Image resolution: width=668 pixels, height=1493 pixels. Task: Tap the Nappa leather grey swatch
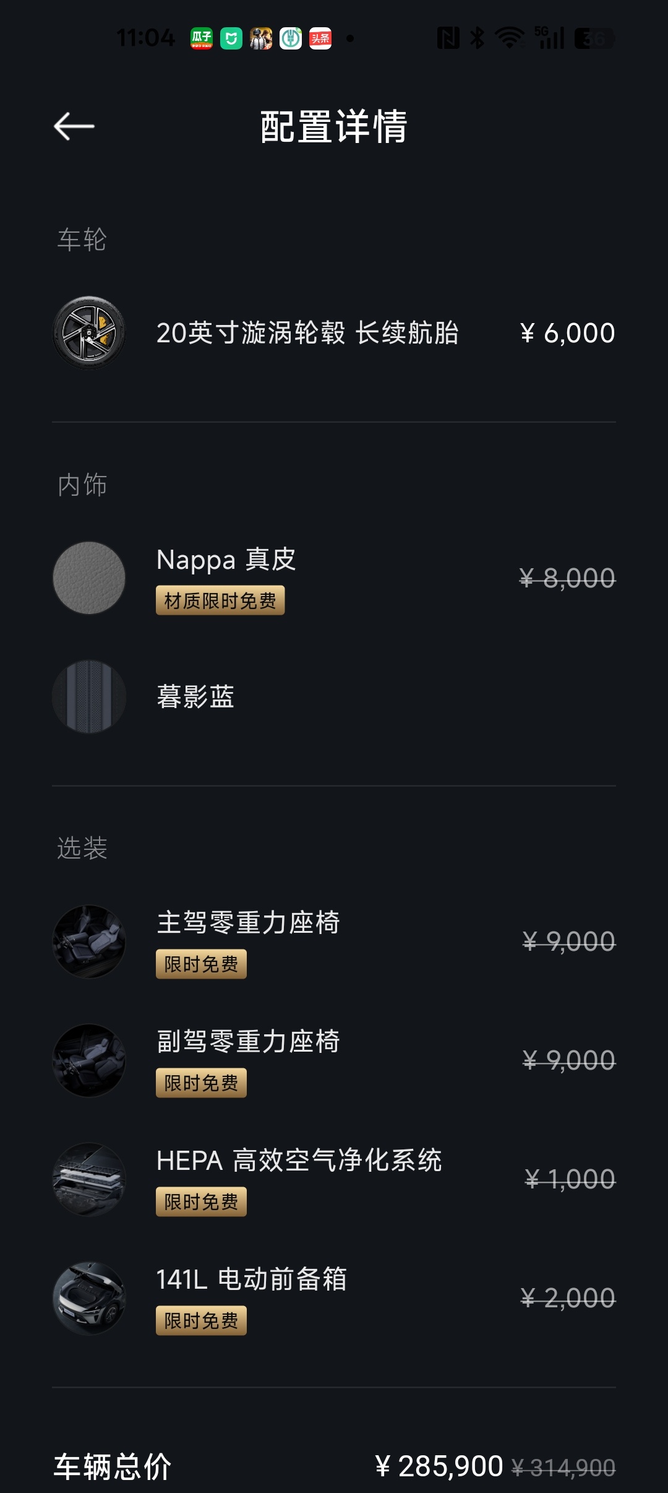[x=89, y=578]
